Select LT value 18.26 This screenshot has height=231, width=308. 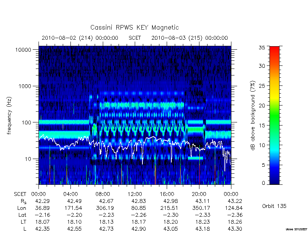click(x=235, y=222)
